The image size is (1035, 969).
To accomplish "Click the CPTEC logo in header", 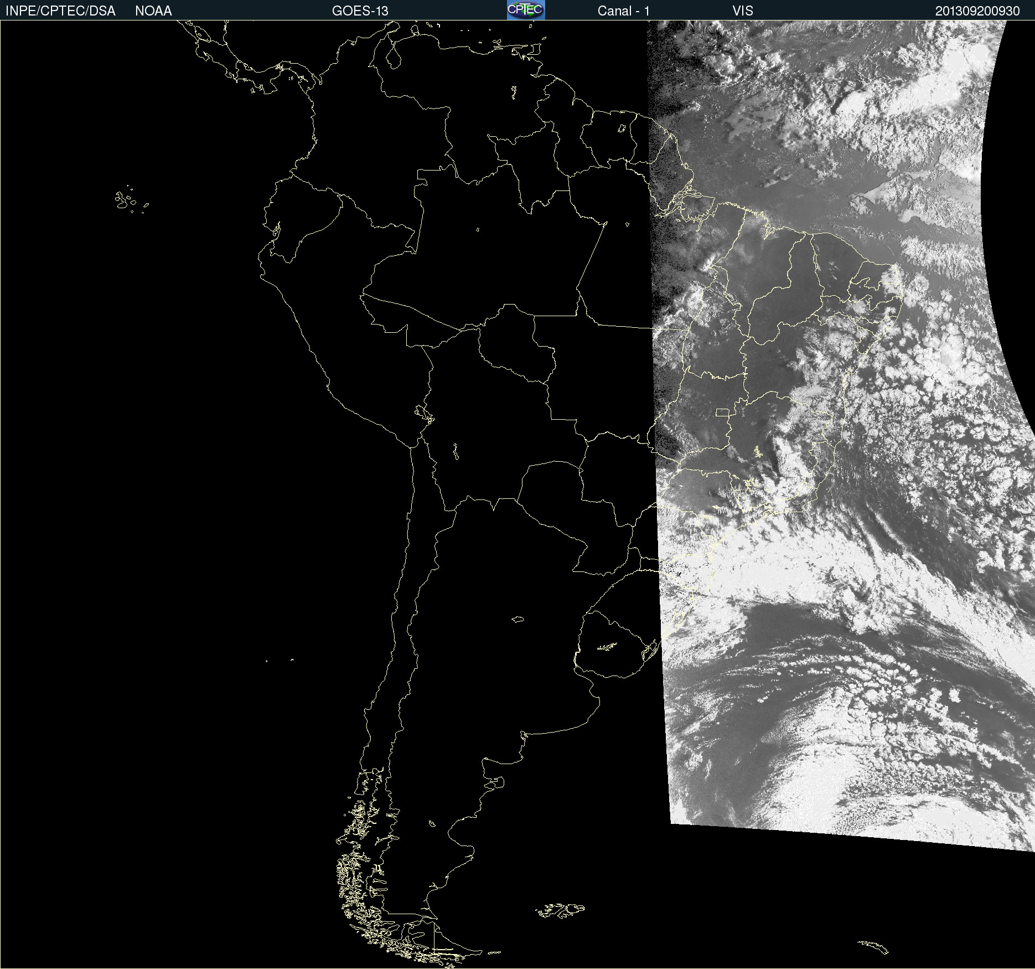I will coord(526,10).
